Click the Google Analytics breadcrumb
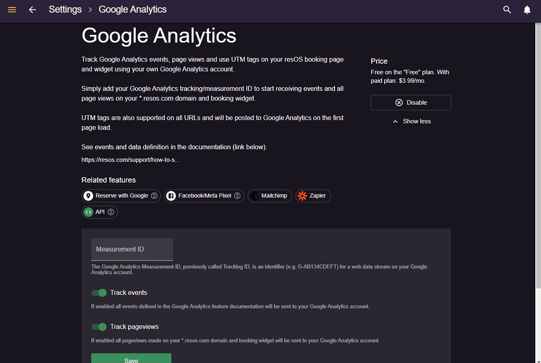The width and height of the screenshot is (541, 363). [133, 10]
